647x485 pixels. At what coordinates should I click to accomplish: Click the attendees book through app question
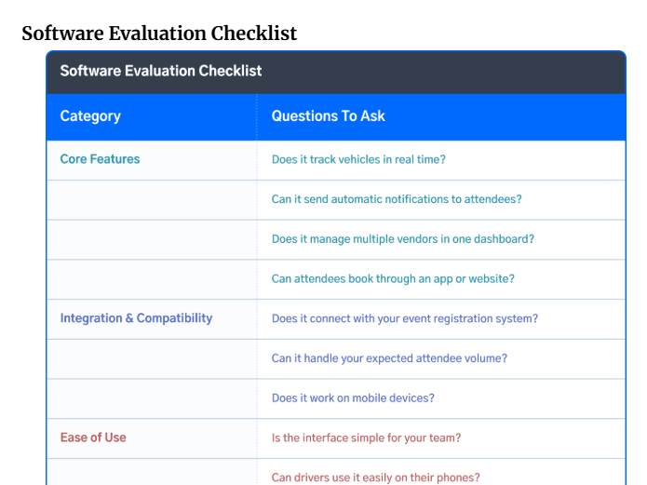[393, 279]
